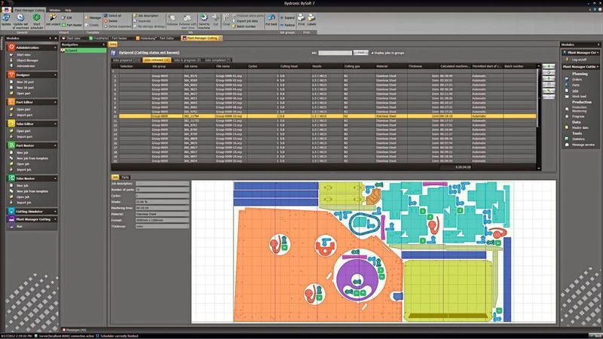Switch to the Start view document tab
This screenshot has width=603, height=339.
click(x=73, y=38)
